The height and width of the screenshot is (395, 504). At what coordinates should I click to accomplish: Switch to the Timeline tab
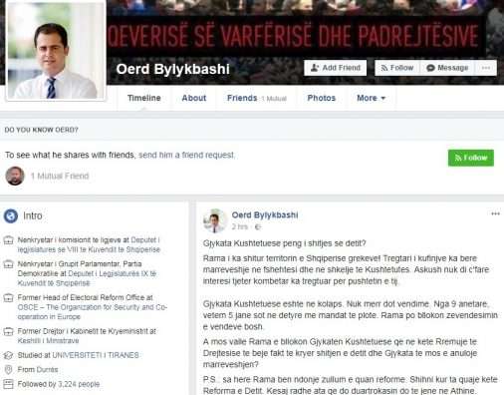coord(144,98)
